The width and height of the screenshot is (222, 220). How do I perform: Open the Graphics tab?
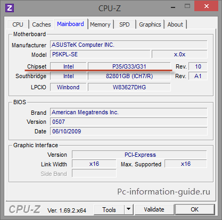point(150,24)
